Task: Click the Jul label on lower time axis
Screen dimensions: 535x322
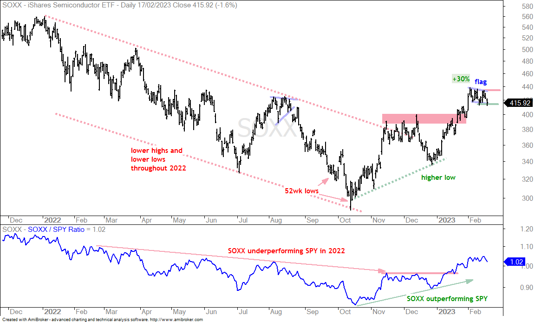Action: pos(243,312)
